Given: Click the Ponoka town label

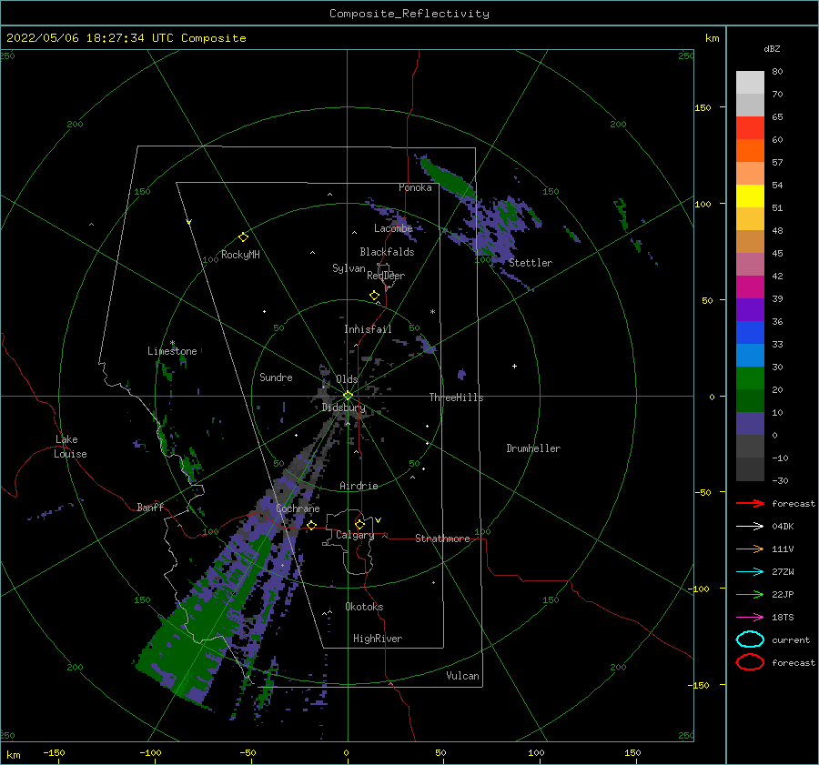Looking at the screenshot, I should pos(415,187).
